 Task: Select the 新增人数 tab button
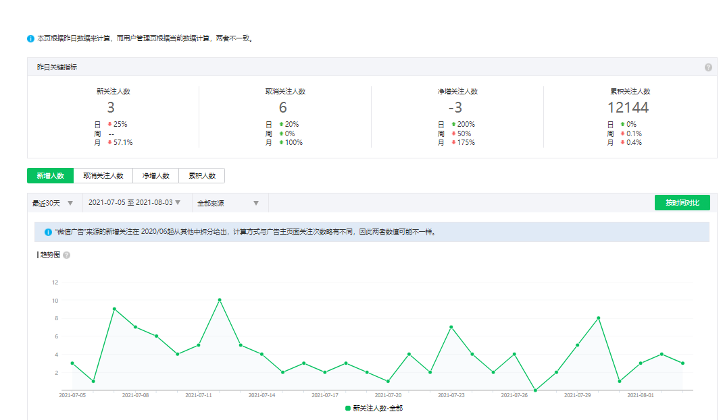coord(51,176)
